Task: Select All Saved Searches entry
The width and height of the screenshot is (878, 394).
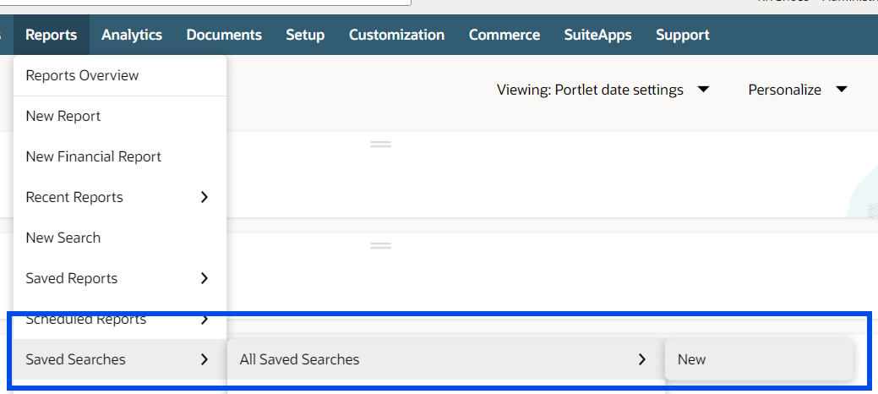Action: (x=299, y=359)
